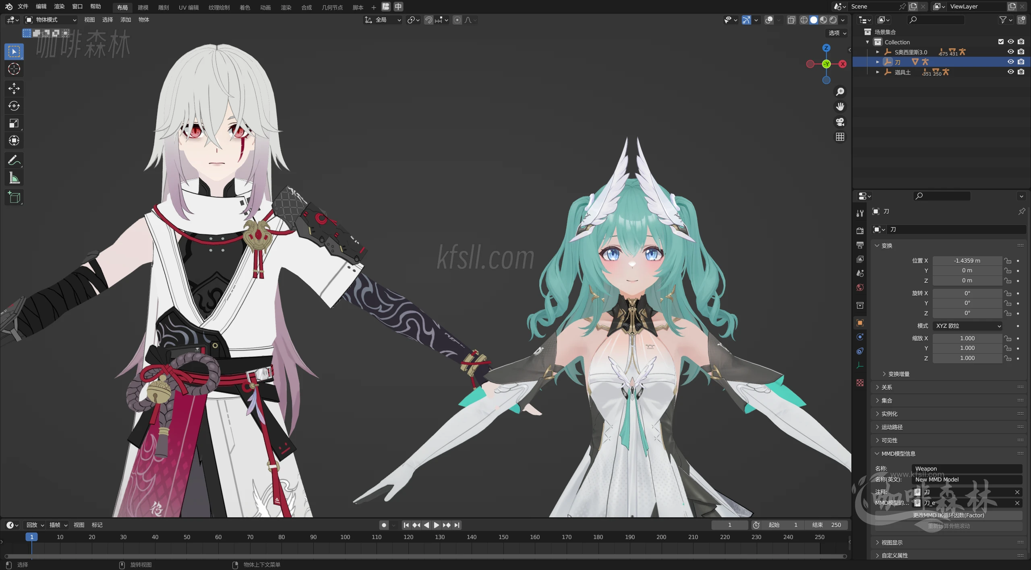This screenshot has height=570, width=1031.
Task: Open the timeline 回放 popover
Action: [x=35, y=525]
